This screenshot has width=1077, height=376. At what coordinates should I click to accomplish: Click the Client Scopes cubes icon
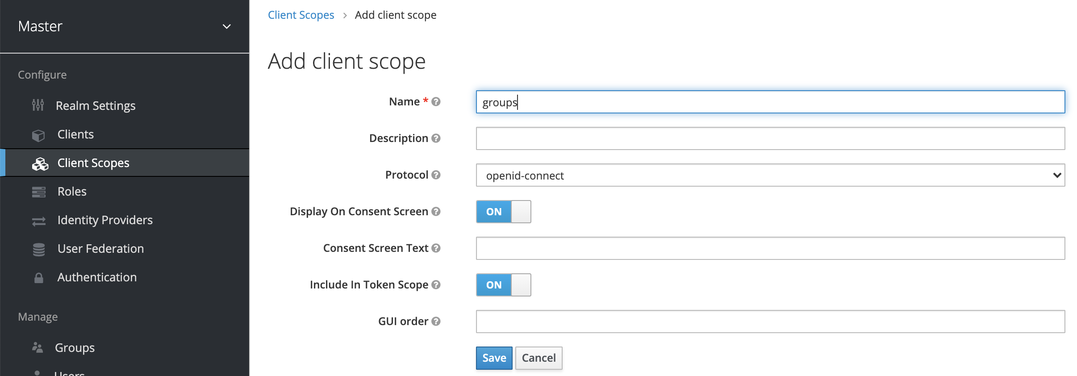coord(40,163)
